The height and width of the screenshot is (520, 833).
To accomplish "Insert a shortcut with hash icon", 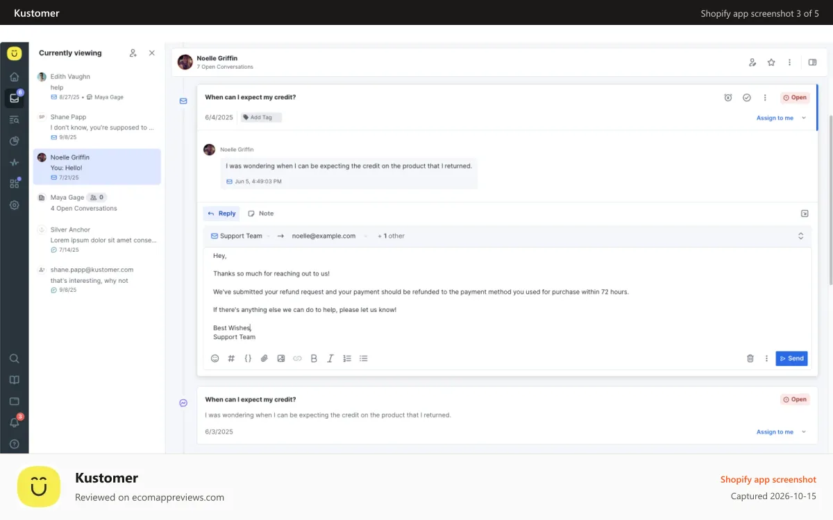I will click(231, 358).
